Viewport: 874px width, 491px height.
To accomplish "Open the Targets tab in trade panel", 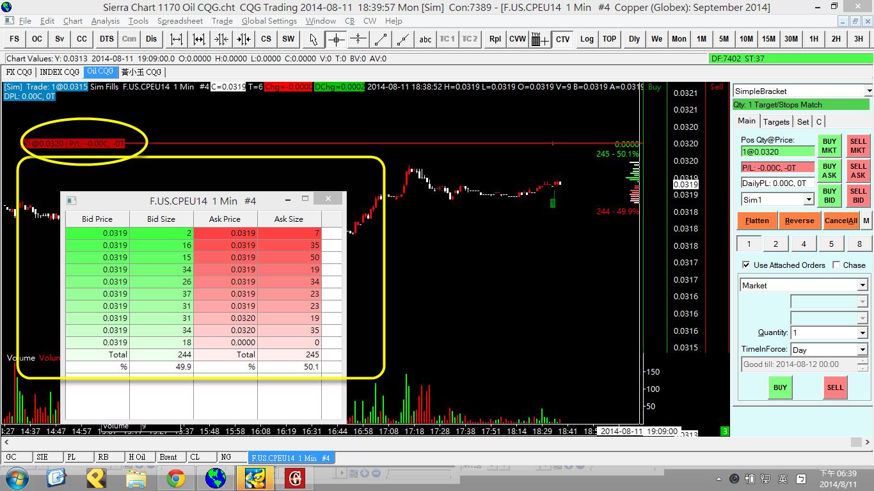I will pos(776,121).
